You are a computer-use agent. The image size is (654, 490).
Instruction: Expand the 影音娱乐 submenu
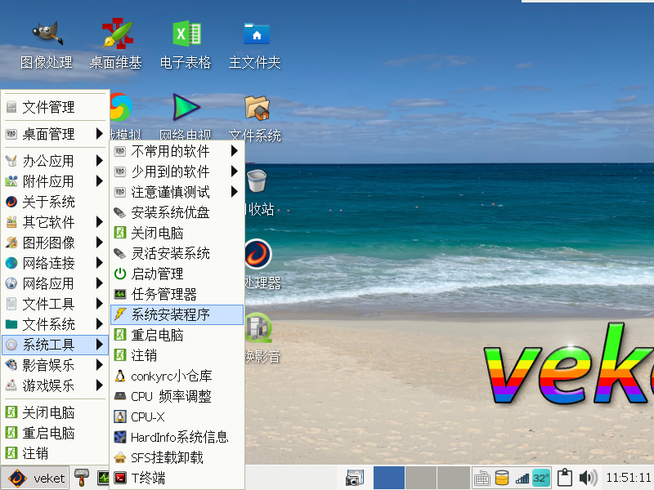[55, 365]
